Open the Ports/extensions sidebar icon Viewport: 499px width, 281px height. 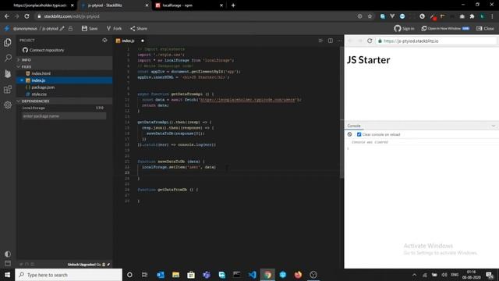8,89
